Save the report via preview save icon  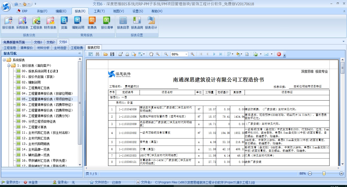(x=112, y=54)
